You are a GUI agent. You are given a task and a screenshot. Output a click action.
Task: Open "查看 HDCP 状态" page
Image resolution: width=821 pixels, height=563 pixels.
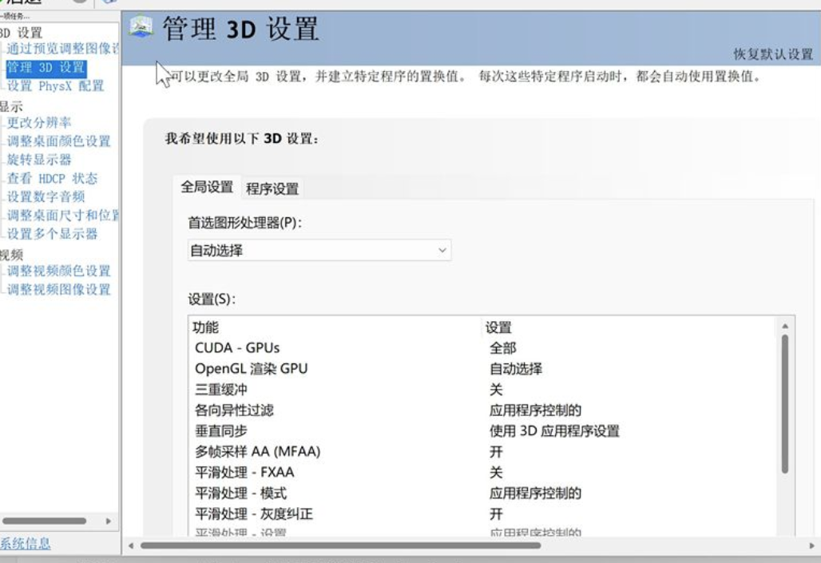point(42,178)
